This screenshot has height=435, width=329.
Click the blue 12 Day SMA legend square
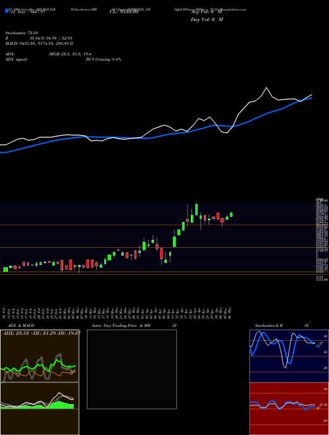click(x=7, y=11)
